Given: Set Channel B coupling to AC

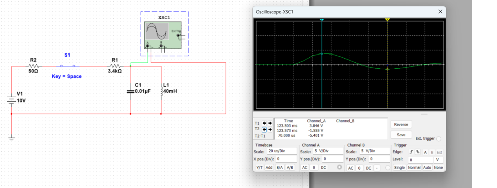Looking at the screenshot, I should click(x=350, y=168).
